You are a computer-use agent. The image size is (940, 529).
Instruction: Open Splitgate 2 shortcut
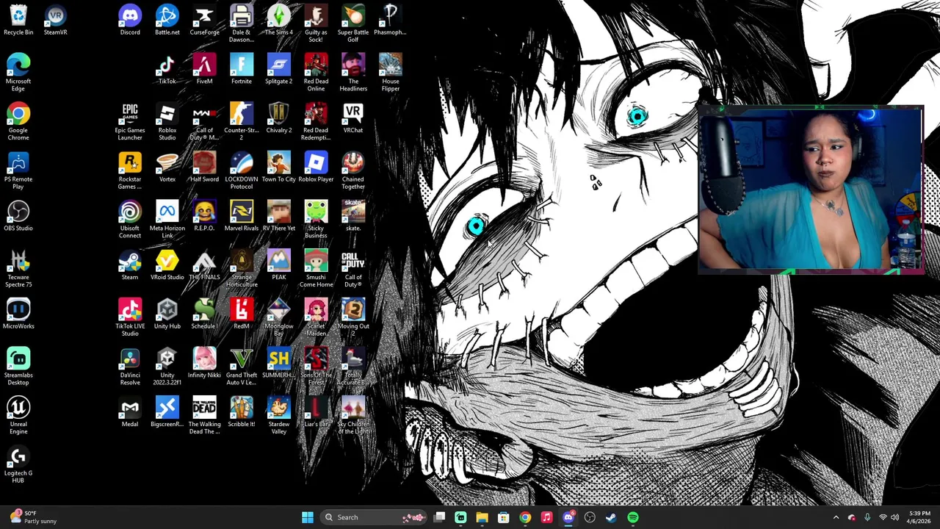[278, 69]
